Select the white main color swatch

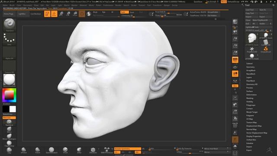(x=13, y=109)
